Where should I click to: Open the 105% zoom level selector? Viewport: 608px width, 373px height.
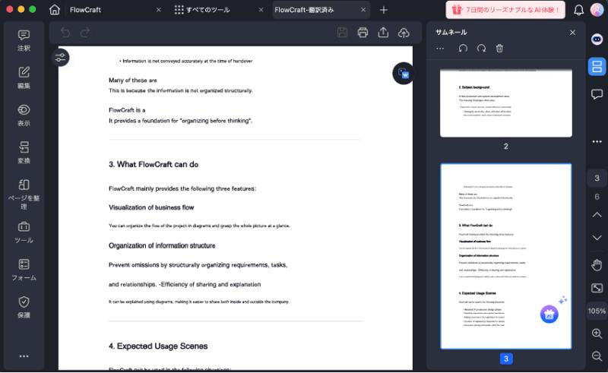[x=597, y=311]
